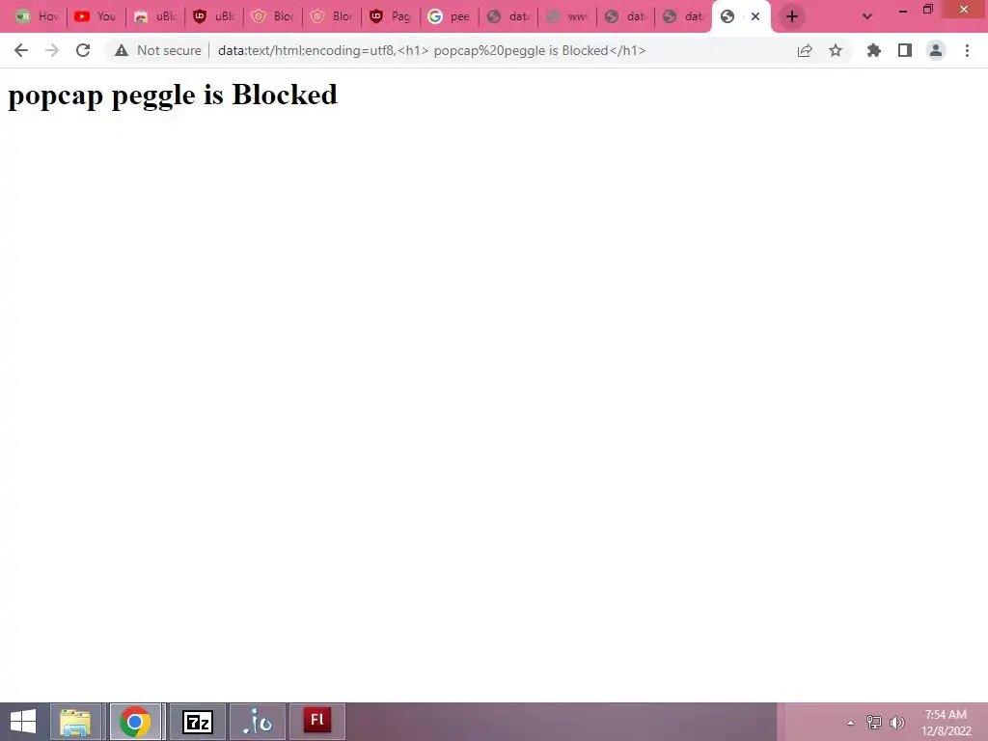Share this page icon
This screenshot has height=741, width=988.
(805, 50)
